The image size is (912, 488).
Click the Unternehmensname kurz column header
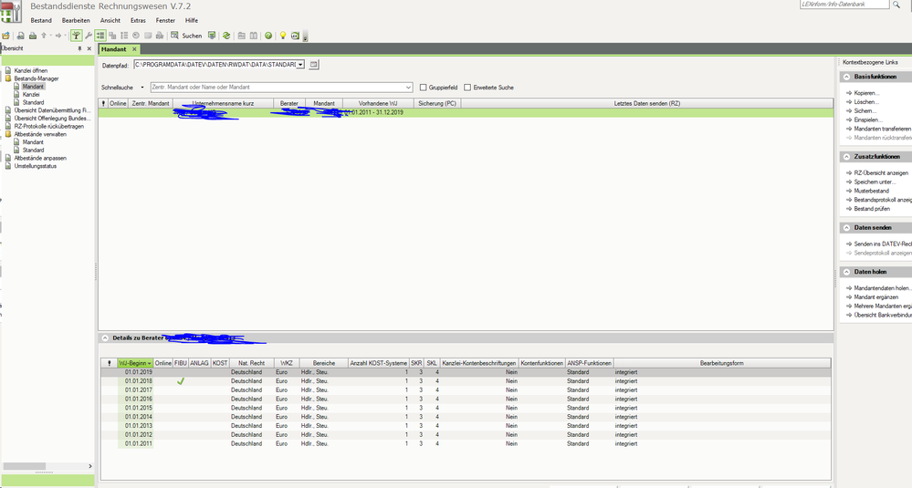(x=223, y=103)
